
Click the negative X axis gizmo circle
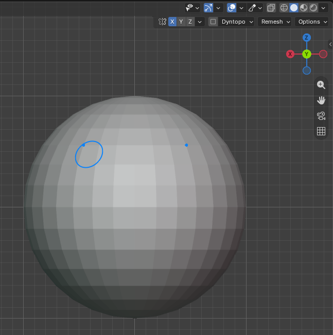(323, 54)
